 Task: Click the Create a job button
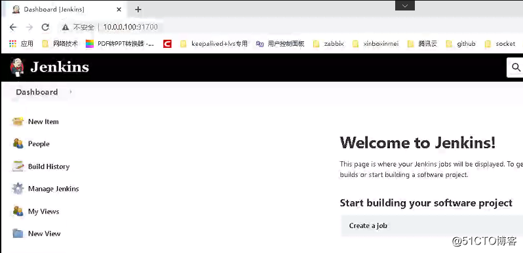[x=432, y=225]
